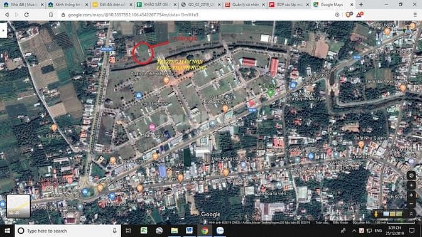Reload the page with the refresh button
This screenshot has height=237, width=422.
coord(26,15)
